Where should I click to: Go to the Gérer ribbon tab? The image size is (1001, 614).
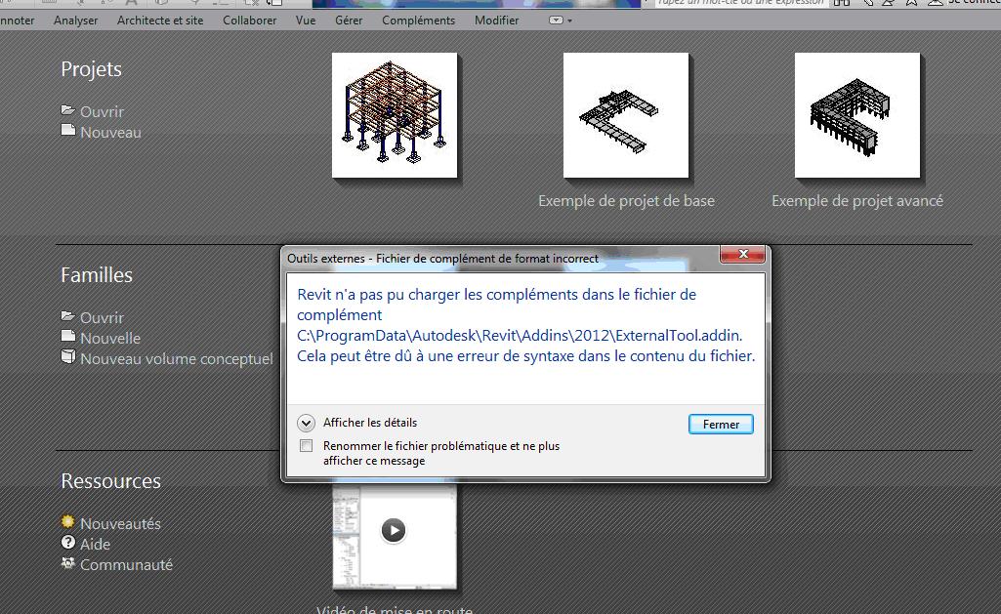(349, 20)
